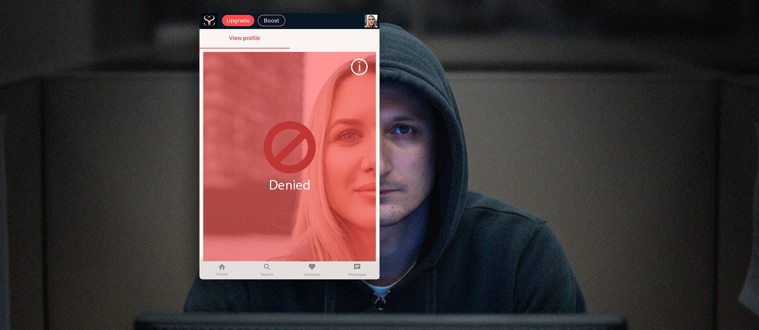The image size is (759, 330).
Task: Click the red prohibition symbol
Action: click(289, 147)
